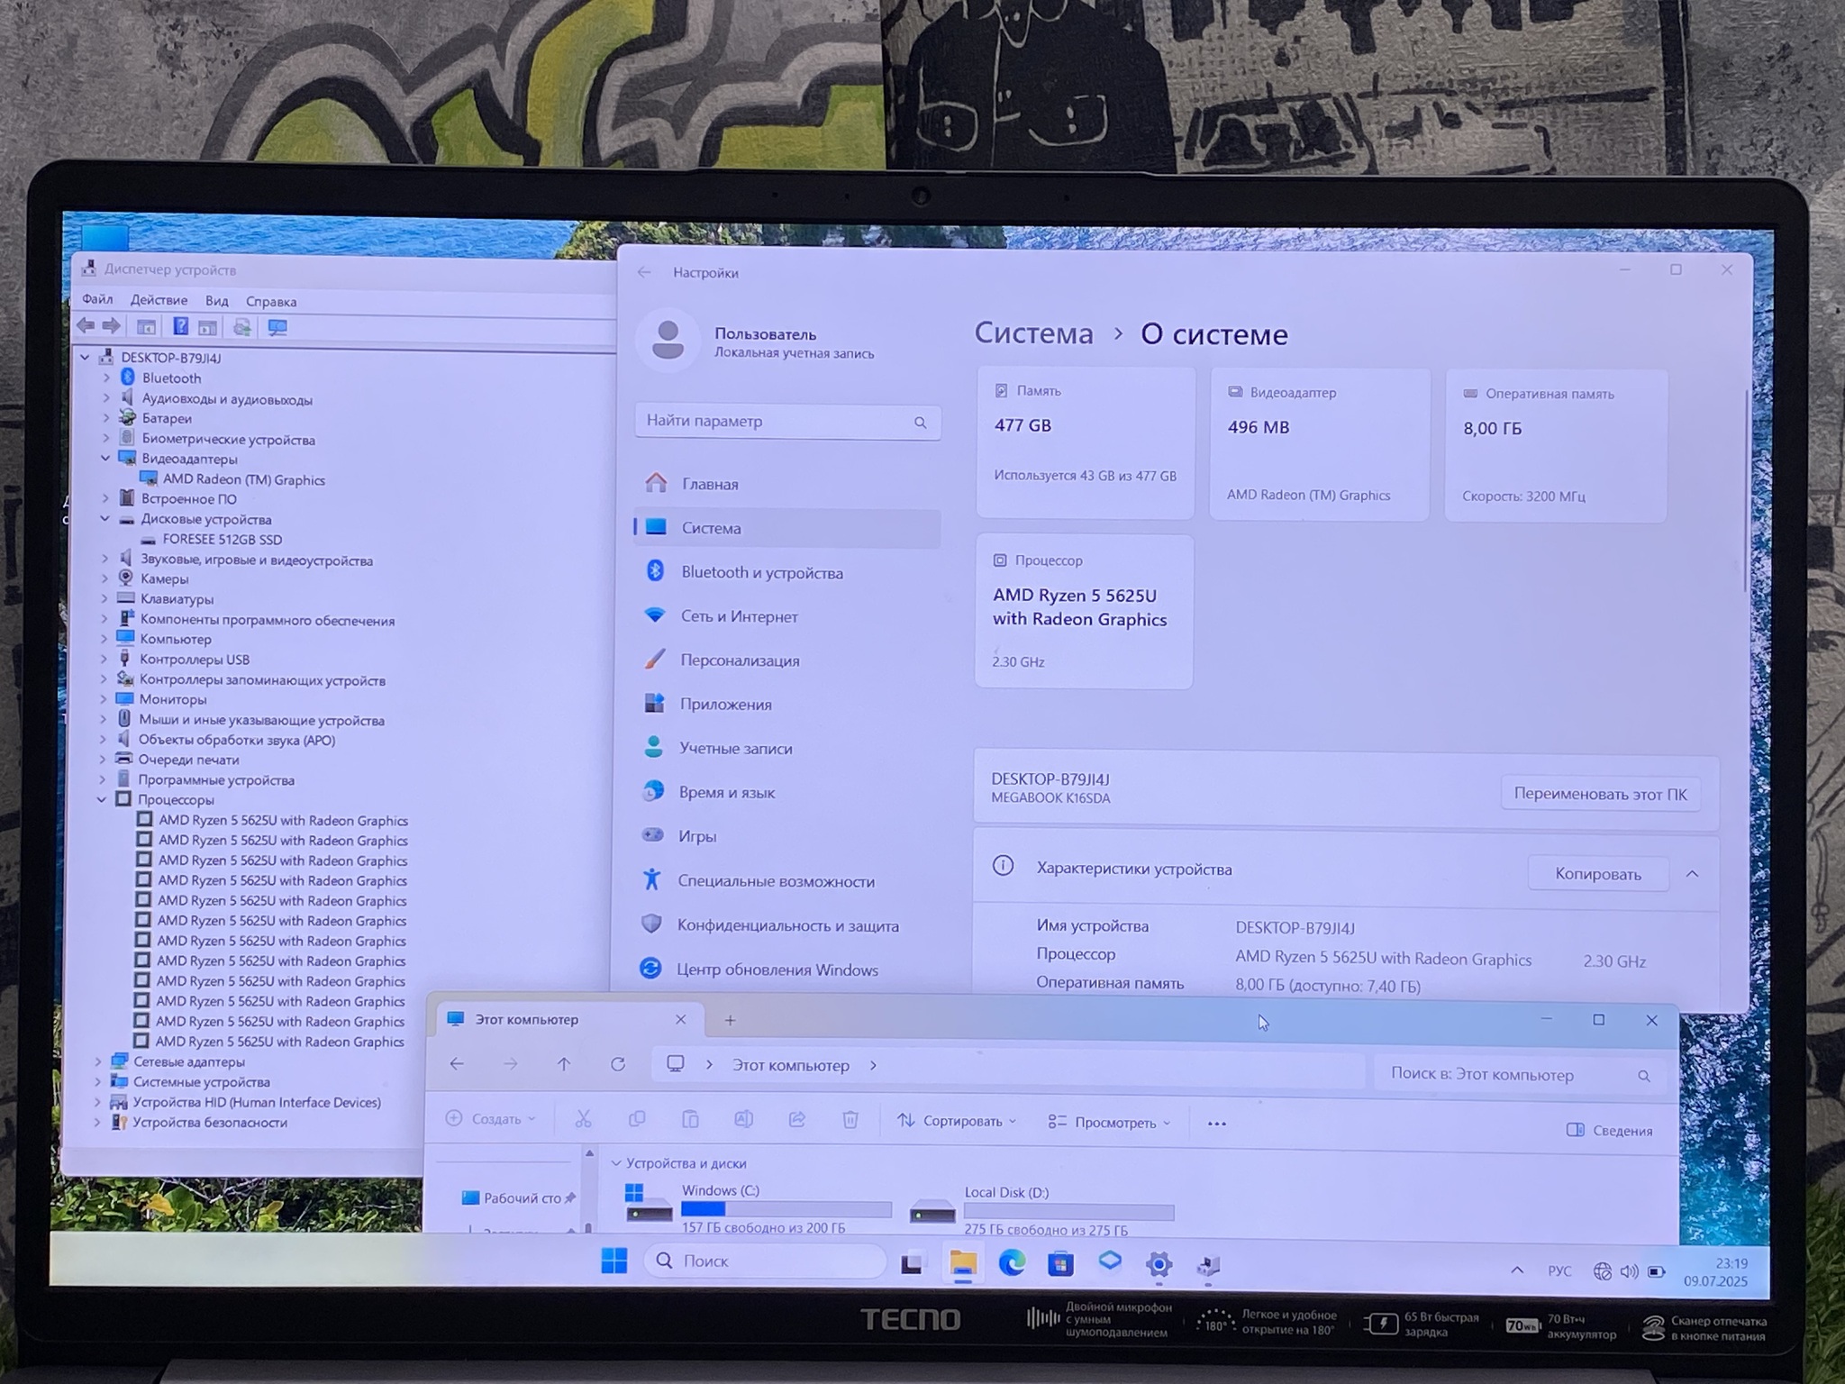Open the Сортировать dropdown in Explorer

pos(958,1121)
